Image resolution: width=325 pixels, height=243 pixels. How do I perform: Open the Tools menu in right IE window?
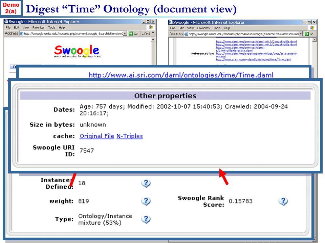point(217,28)
